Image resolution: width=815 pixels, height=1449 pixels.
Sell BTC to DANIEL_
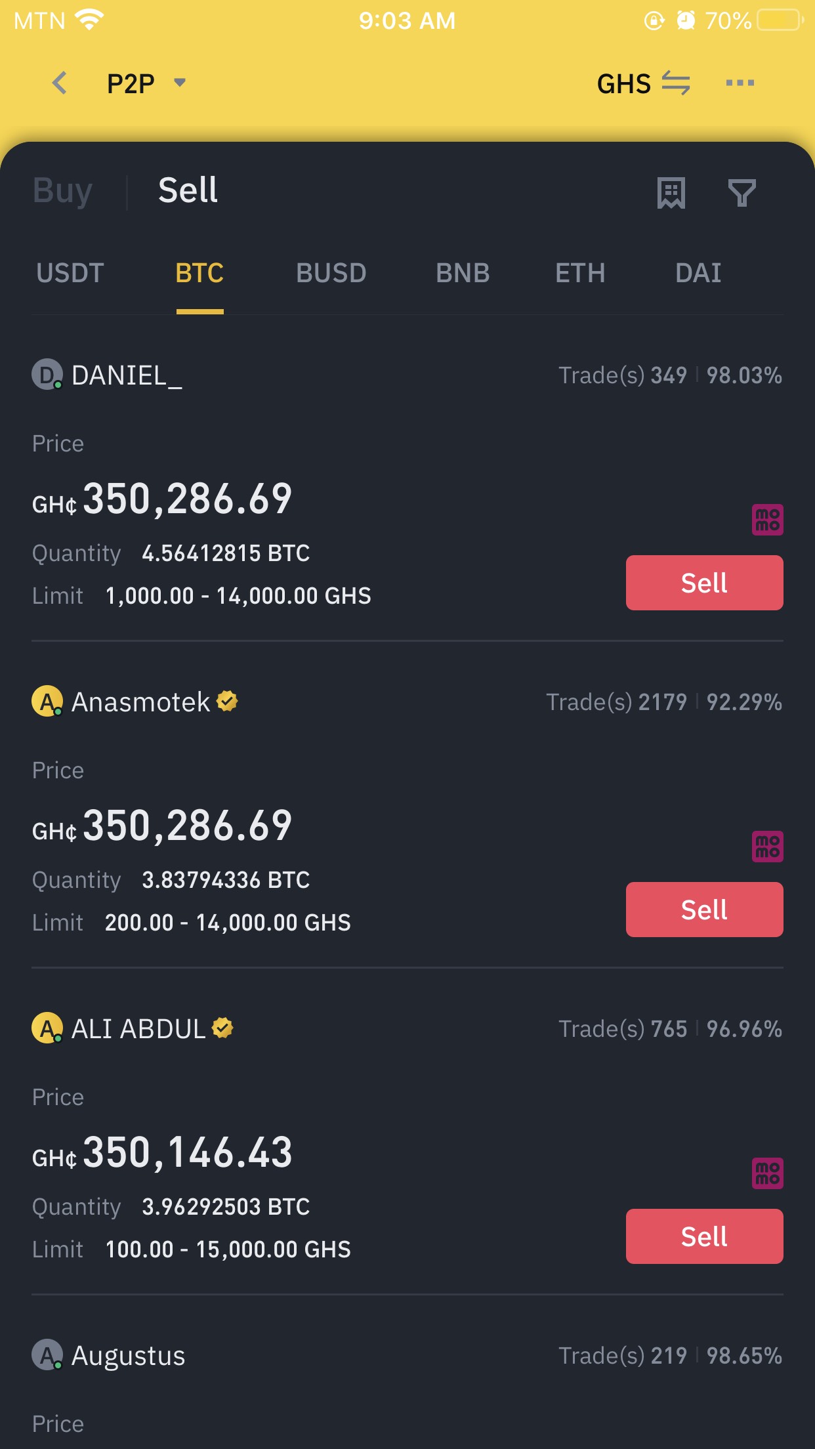pos(704,583)
